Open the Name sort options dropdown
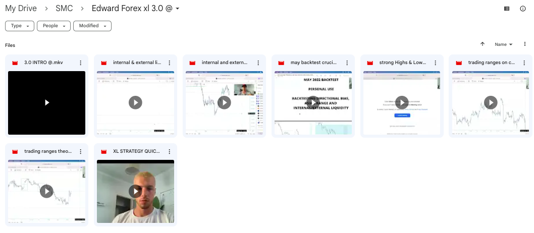 tap(503, 44)
